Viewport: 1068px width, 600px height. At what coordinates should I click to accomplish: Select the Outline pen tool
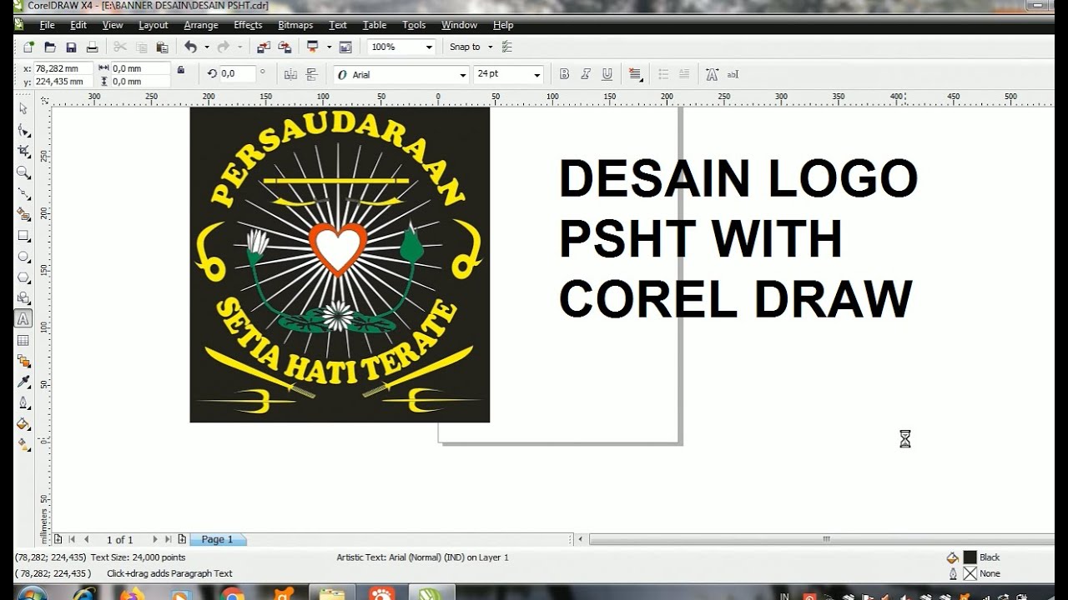[23, 402]
